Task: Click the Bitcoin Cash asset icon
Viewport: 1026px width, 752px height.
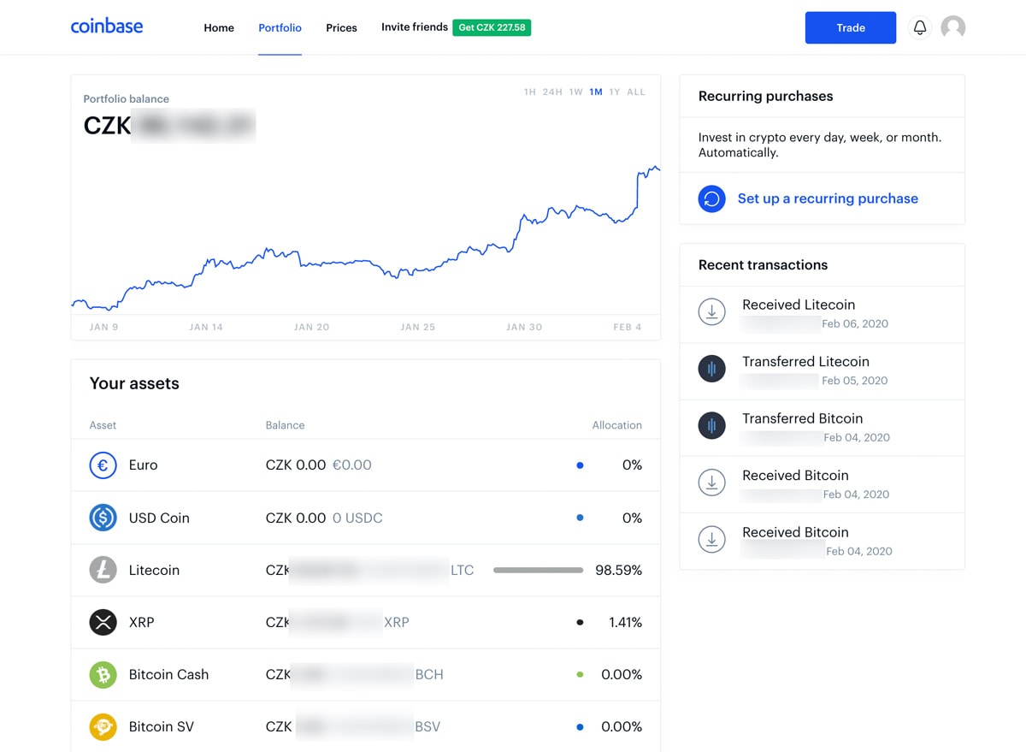Action: (x=103, y=674)
